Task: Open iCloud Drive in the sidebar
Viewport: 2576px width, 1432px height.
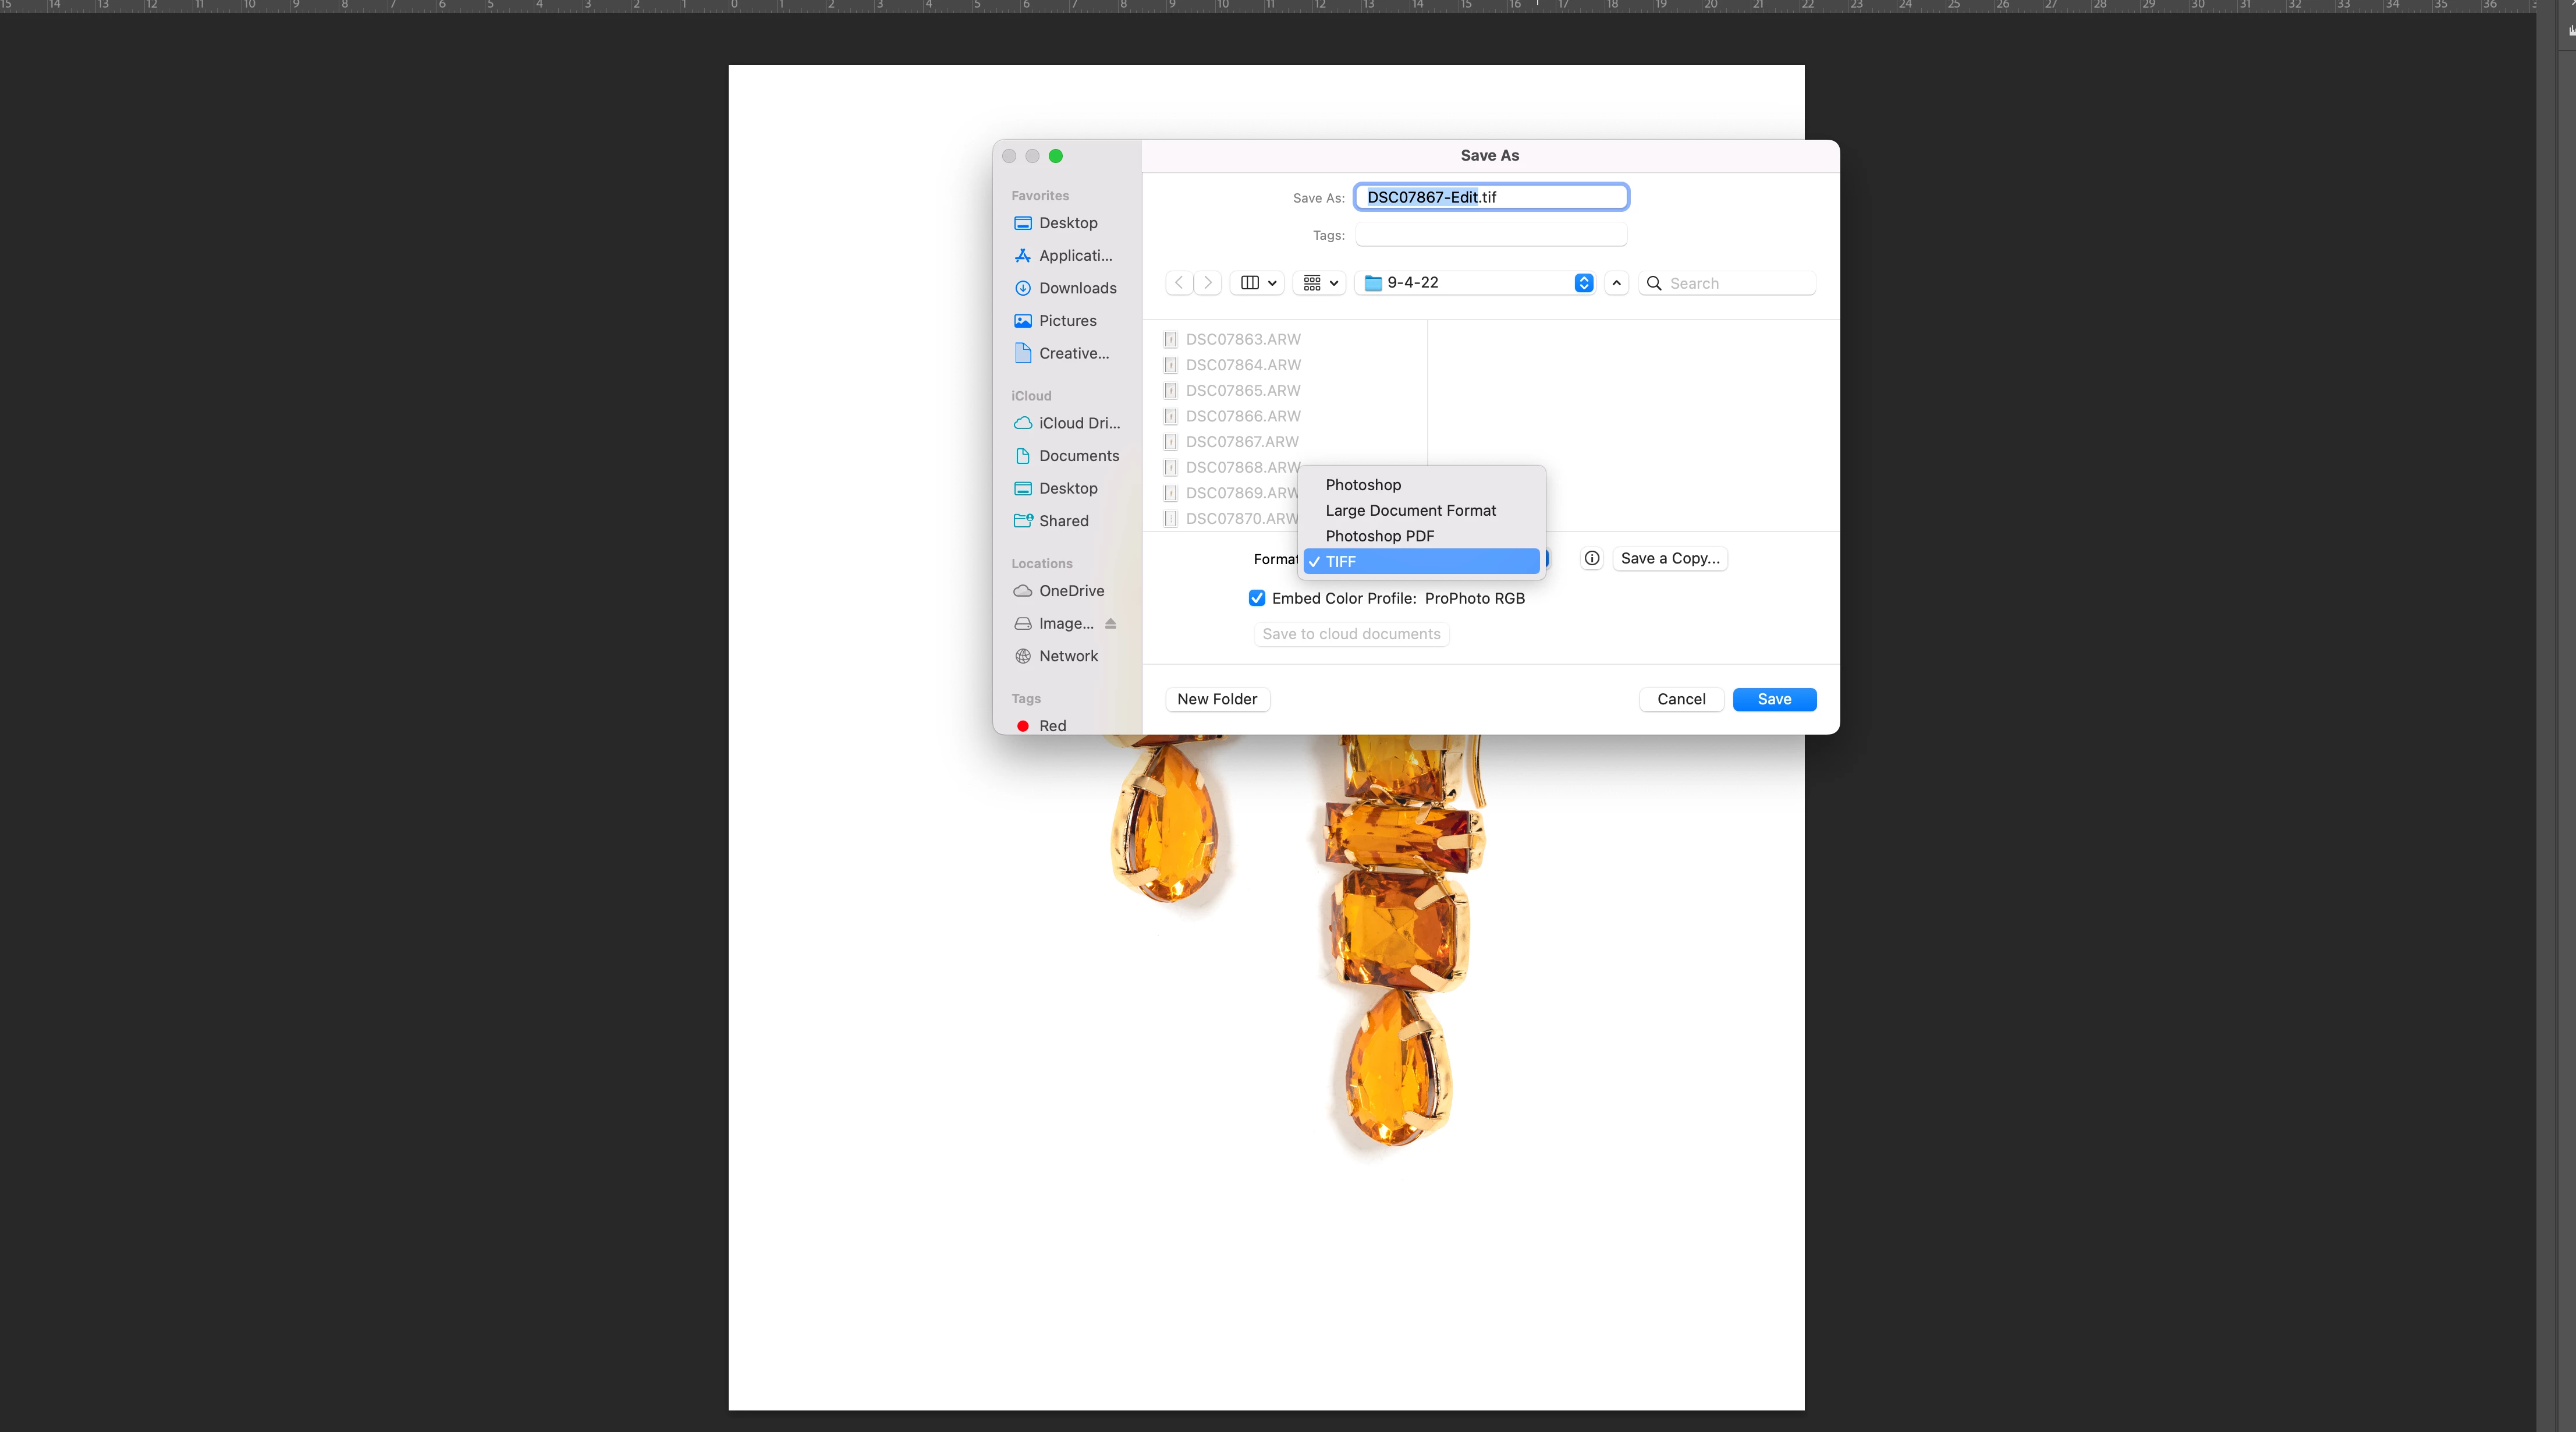Action: pyautogui.click(x=1078, y=423)
